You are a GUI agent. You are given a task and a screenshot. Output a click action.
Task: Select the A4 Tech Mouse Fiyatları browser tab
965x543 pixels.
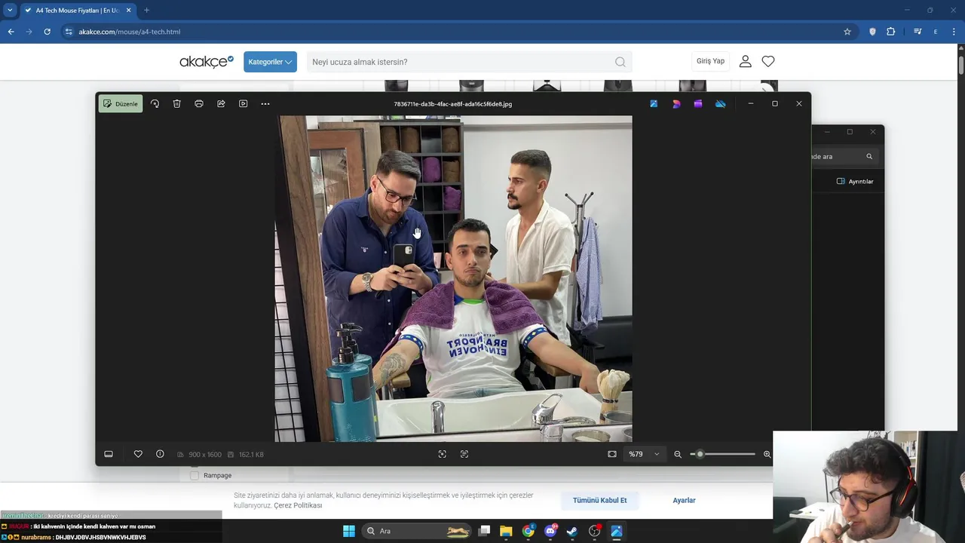77,11
